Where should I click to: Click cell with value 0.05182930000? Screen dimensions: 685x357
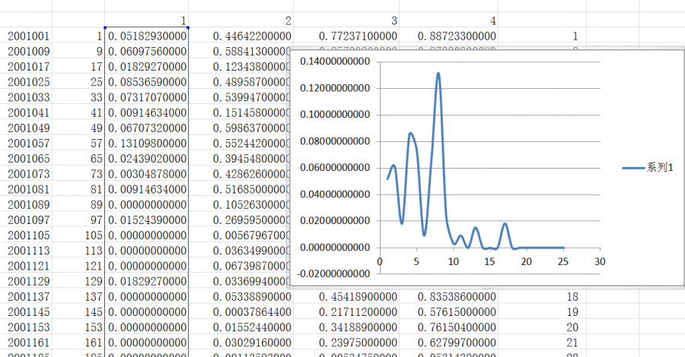(147, 36)
